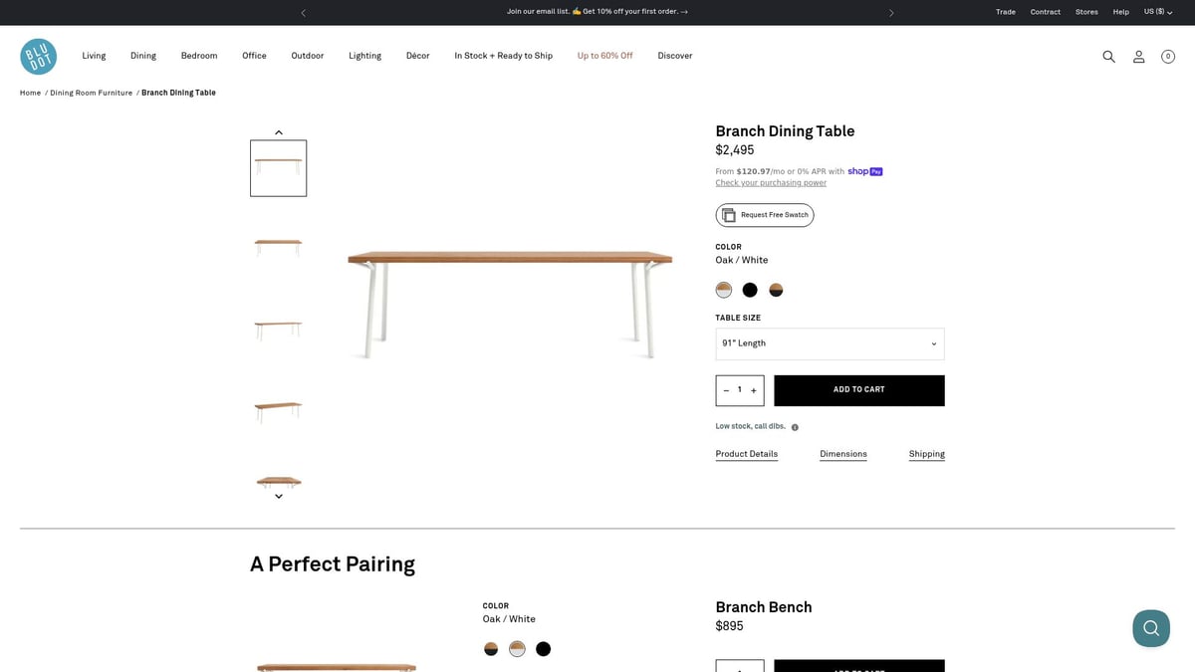Click the previous arrow on the announcement banner
The height and width of the screenshot is (672, 1195).
[x=303, y=12]
